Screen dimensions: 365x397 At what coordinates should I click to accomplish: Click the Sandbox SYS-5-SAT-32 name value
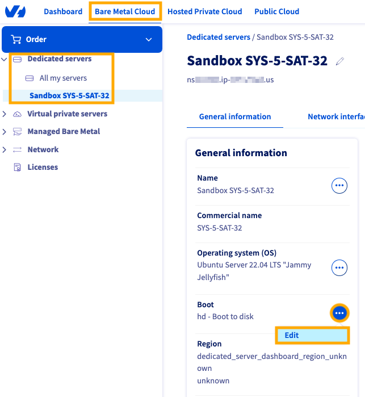coord(236,191)
